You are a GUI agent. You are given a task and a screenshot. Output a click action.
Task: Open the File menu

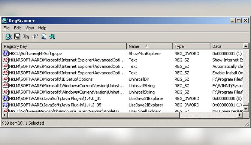pyautogui.click(x=7, y=28)
